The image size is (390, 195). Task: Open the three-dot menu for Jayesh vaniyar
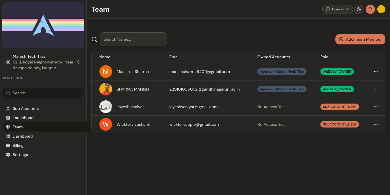376,107
